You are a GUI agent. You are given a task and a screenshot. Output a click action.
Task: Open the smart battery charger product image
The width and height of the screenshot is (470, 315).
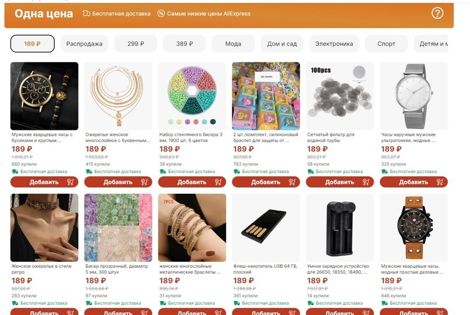tap(340, 228)
